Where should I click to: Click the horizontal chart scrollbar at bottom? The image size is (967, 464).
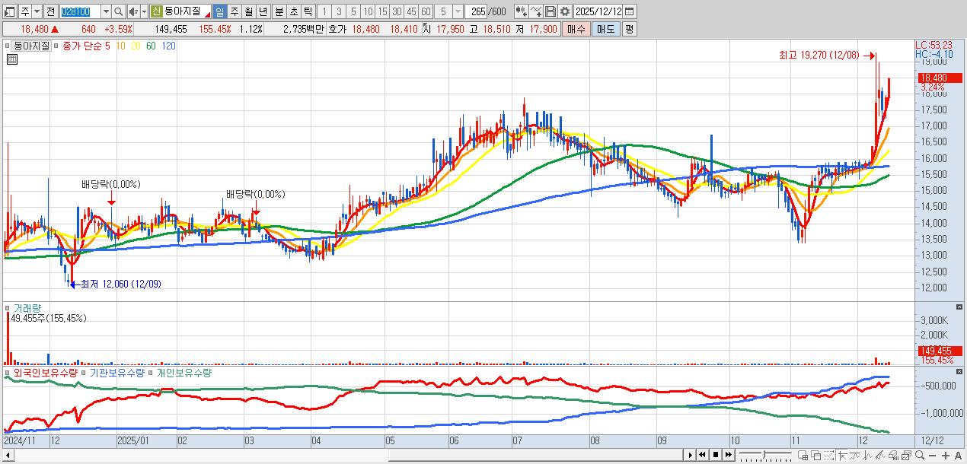click(x=343, y=455)
